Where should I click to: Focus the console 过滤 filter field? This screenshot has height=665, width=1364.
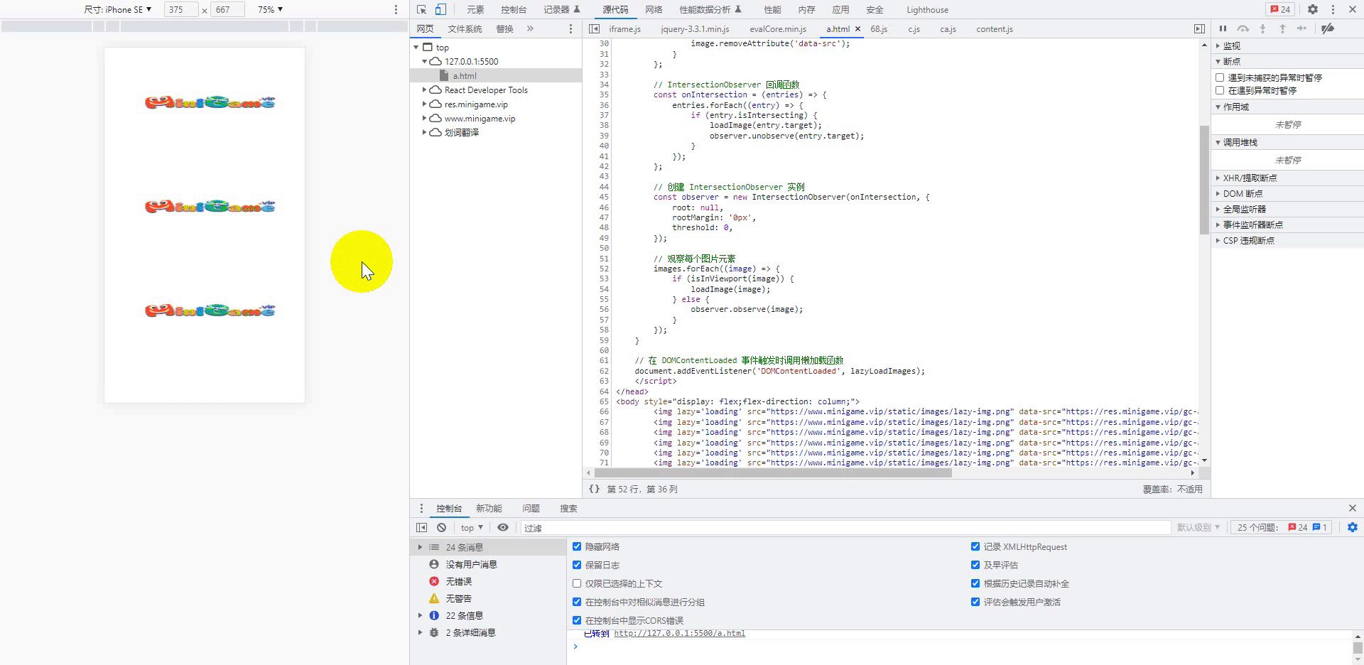click(x=845, y=527)
